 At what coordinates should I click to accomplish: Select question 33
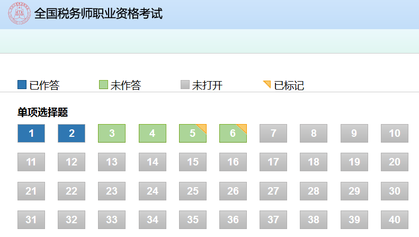click(112, 220)
